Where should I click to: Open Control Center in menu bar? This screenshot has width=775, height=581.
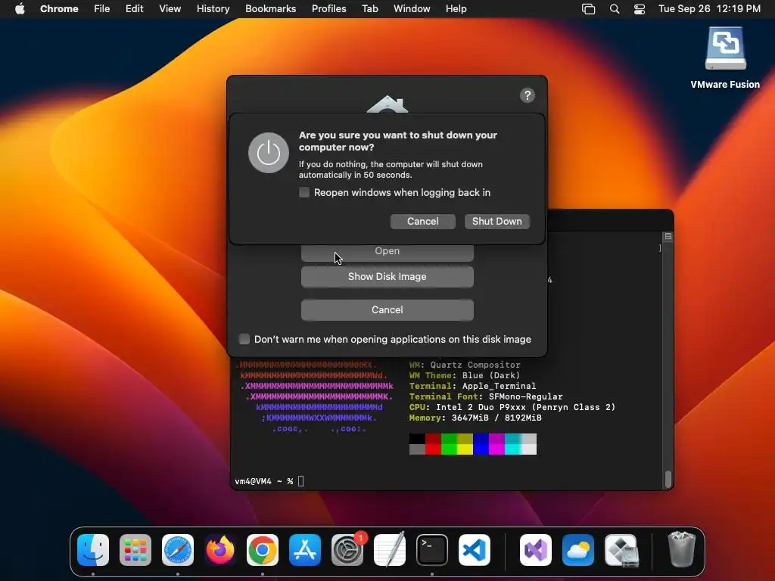[x=640, y=9]
